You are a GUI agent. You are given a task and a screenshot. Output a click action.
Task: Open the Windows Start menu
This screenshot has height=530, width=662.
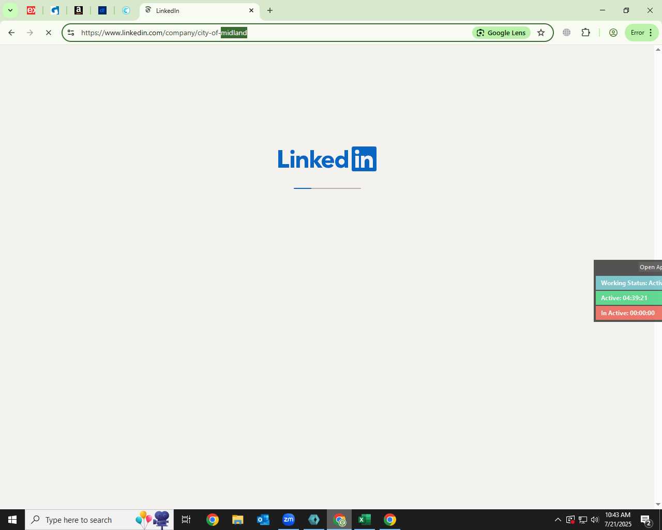[12, 520]
